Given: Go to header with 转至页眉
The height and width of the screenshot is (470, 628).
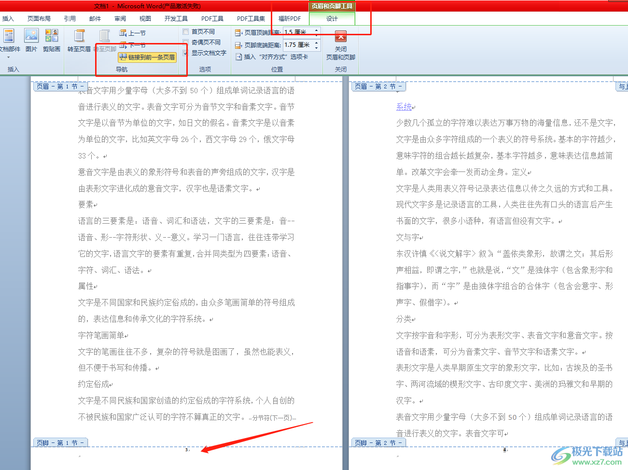Looking at the screenshot, I should (79, 41).
